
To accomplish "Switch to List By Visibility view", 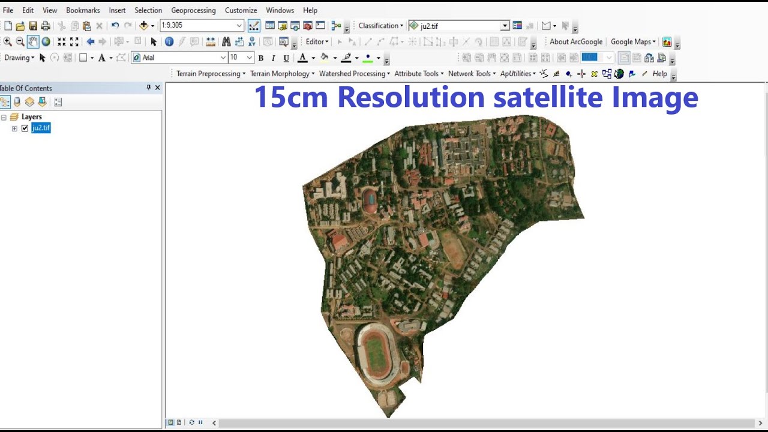I will pos(29,102).
